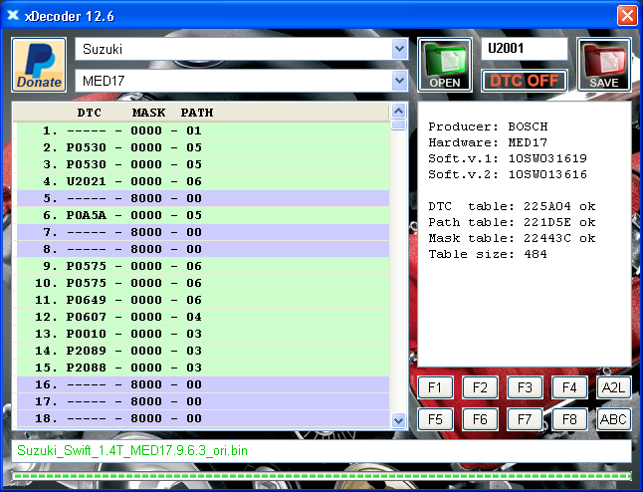Click the A2L button
This screenshot has height=492, width=643.
614,387
